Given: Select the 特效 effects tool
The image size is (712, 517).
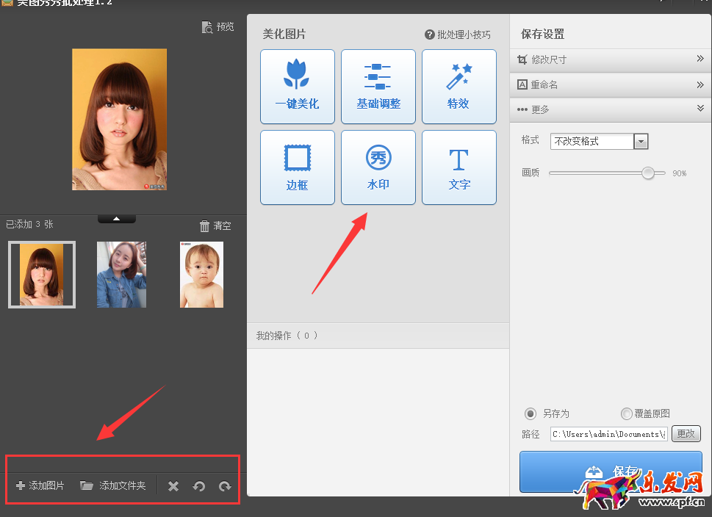Looking at the screenshot, I should (459, 86).
